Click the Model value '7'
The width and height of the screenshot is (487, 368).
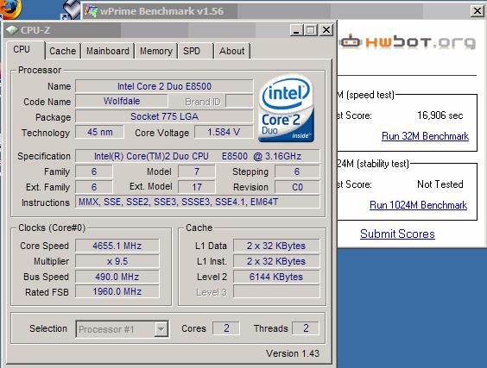pyautogui.click(x=197, y=172)
